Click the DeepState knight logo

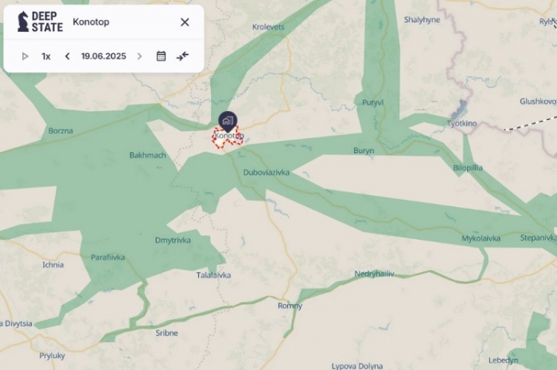(x=23, y=21)
